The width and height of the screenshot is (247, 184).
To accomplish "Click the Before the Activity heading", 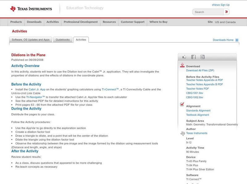I will pyautogui.click(x=26, y=84).
